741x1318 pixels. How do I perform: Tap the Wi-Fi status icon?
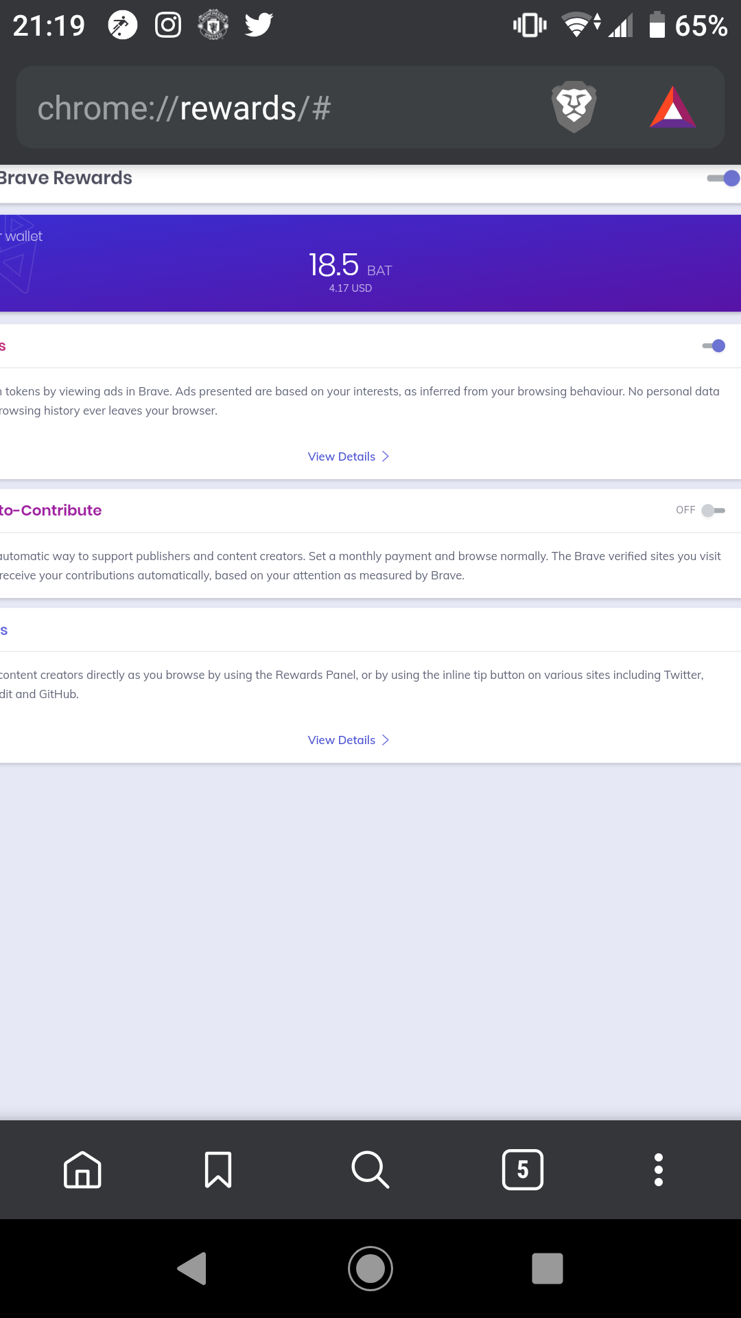pyautogui.click(x=580, y=25)
